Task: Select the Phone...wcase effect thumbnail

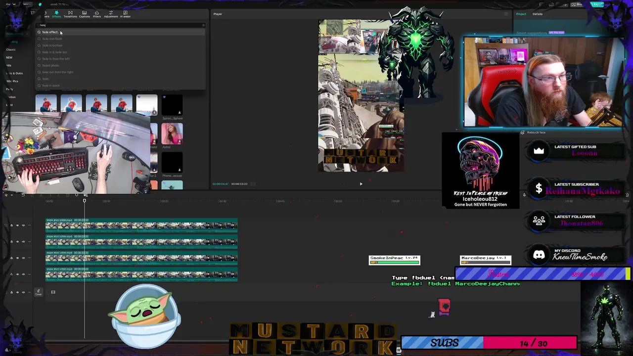Action: 172,162
